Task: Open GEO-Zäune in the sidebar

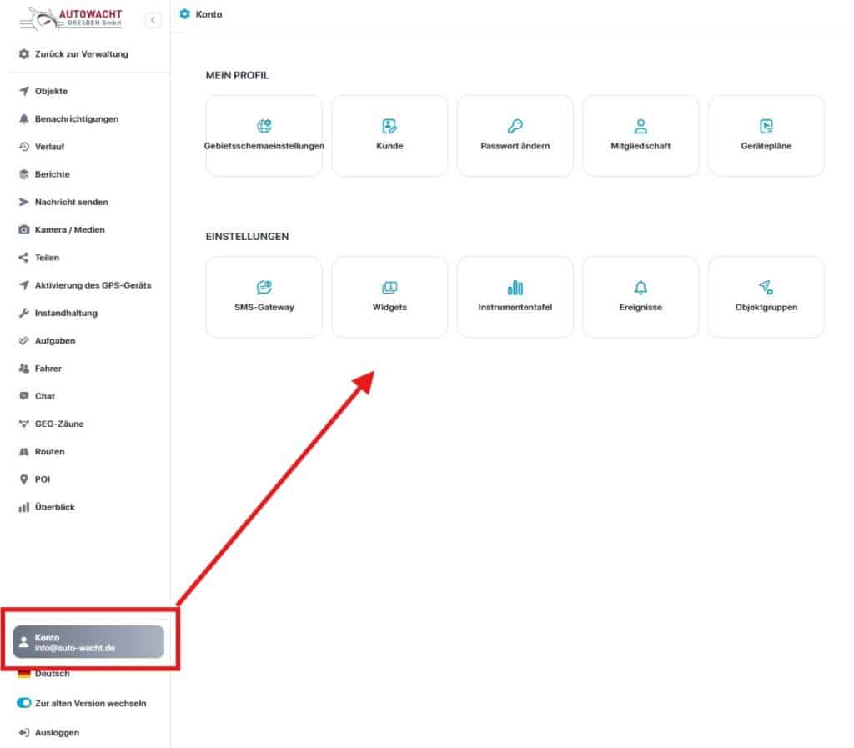Action: (x=58, y=424)
